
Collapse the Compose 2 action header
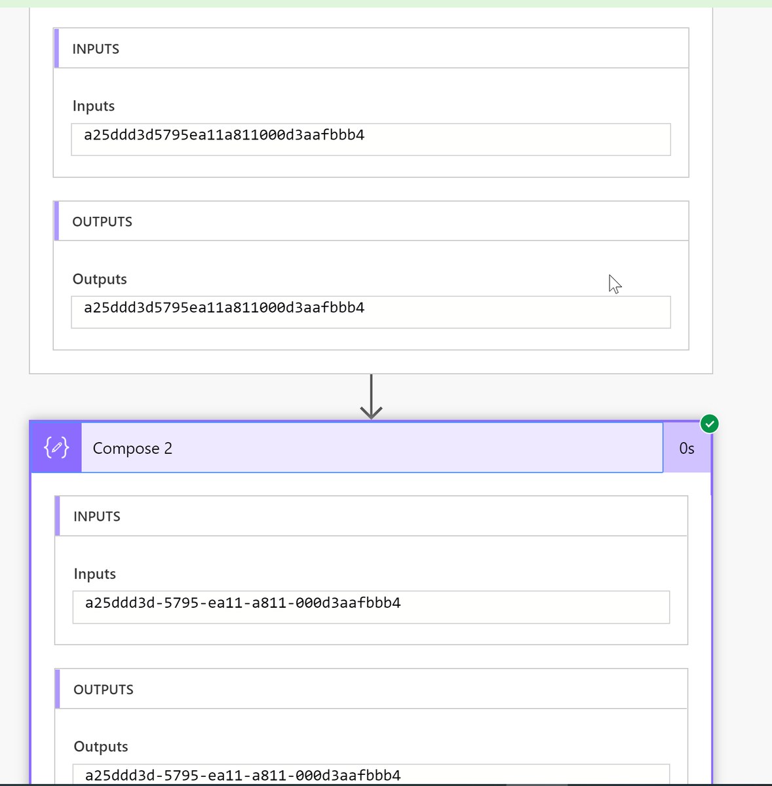pyautogui.click(x=372, y=448)
